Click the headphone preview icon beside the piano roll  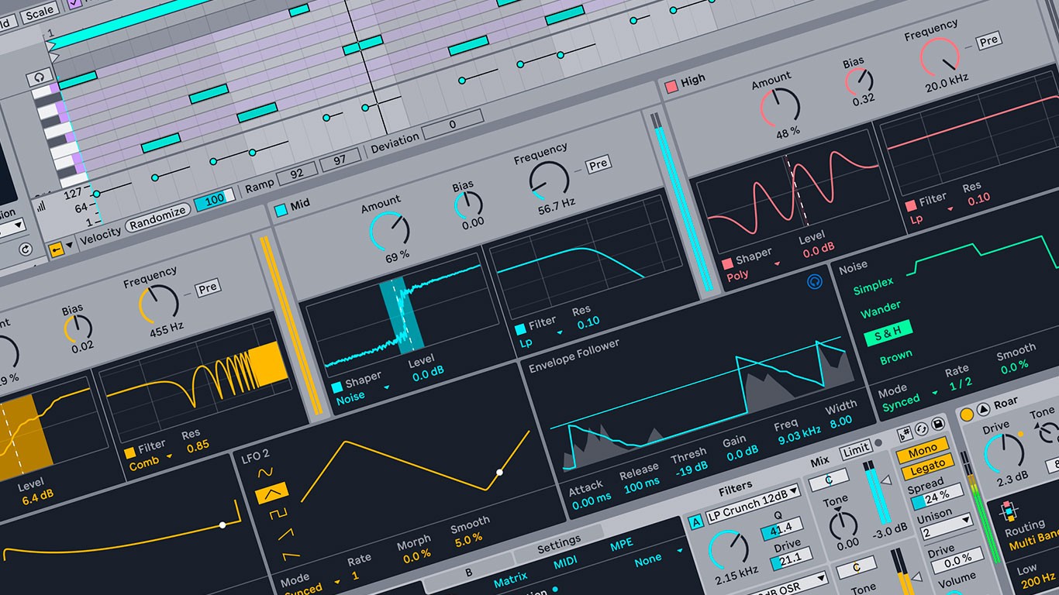(x=37, y=77)
